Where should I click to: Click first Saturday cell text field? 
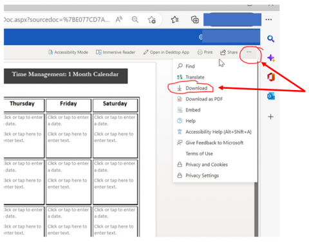pyautogui.click(x=114, y=137)
